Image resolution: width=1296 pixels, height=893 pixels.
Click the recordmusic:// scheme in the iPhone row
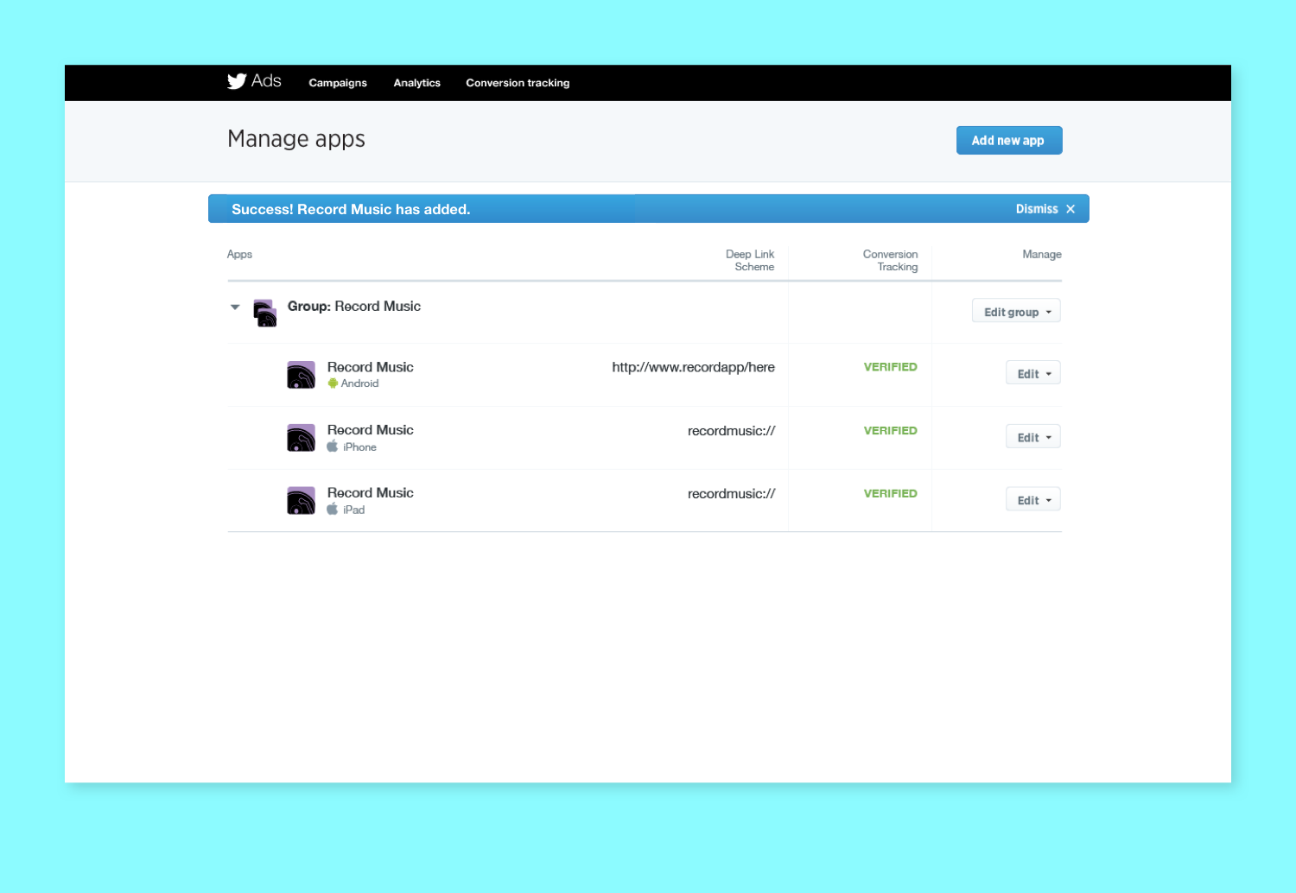(x=731, y=430)
